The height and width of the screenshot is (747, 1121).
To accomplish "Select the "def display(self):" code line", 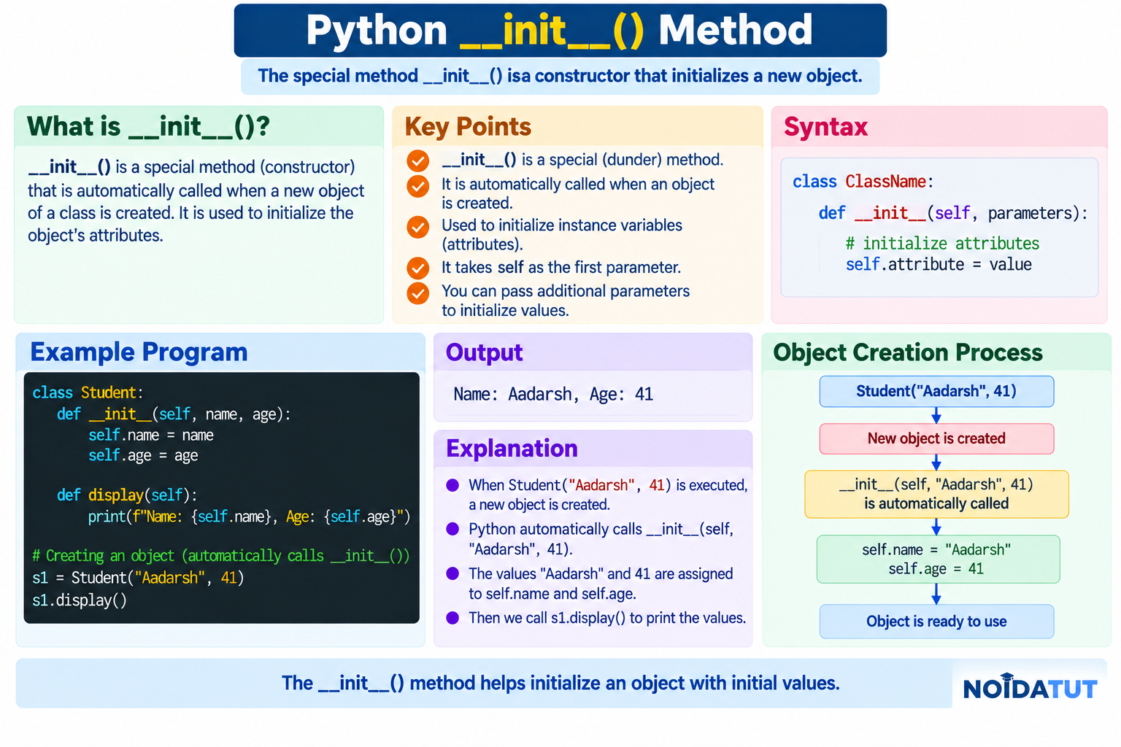I will (x=127, y=495).
